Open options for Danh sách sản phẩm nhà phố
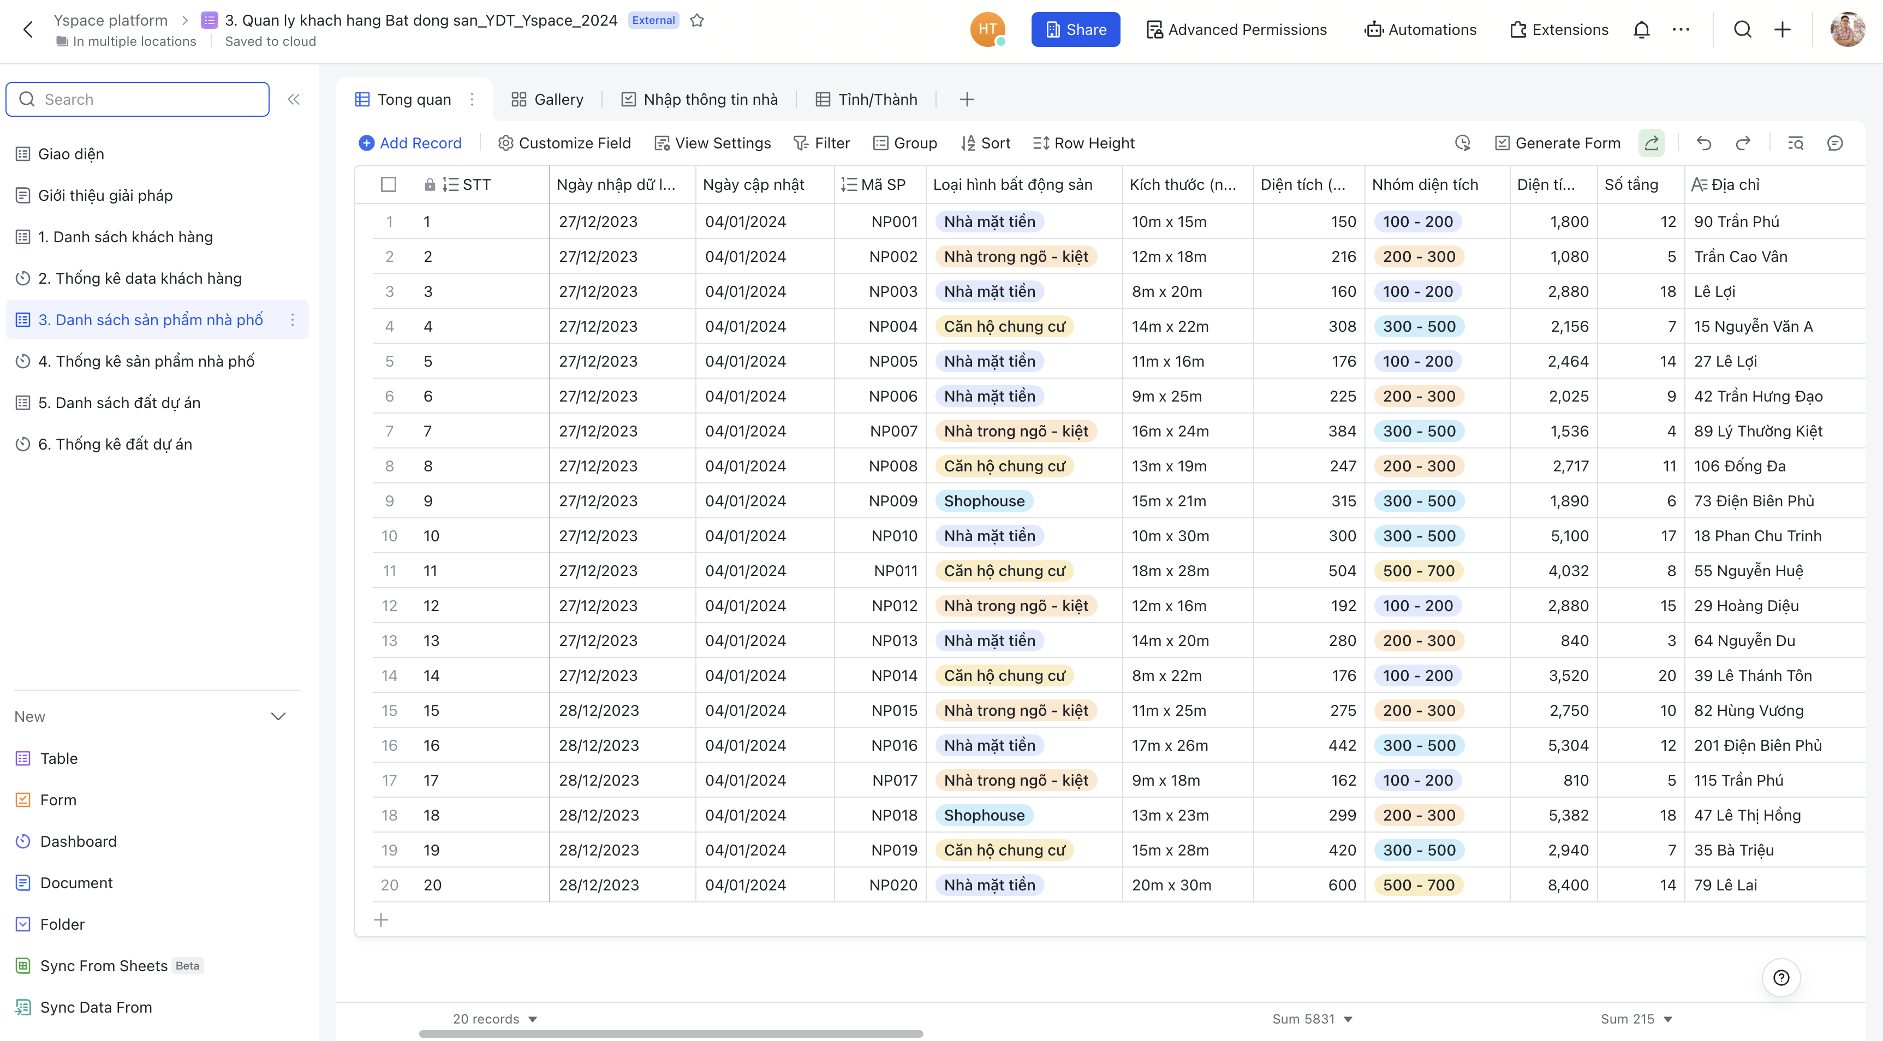The width and height of the screenshot is (1883, 1041). coord(293,320)
